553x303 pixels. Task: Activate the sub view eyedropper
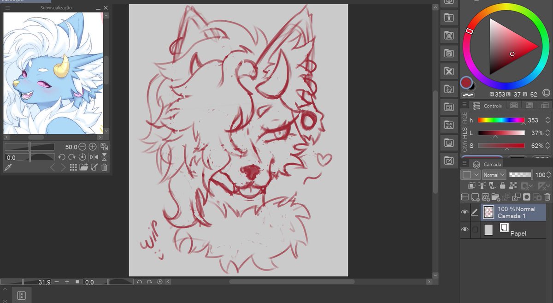tap(8, 167)
